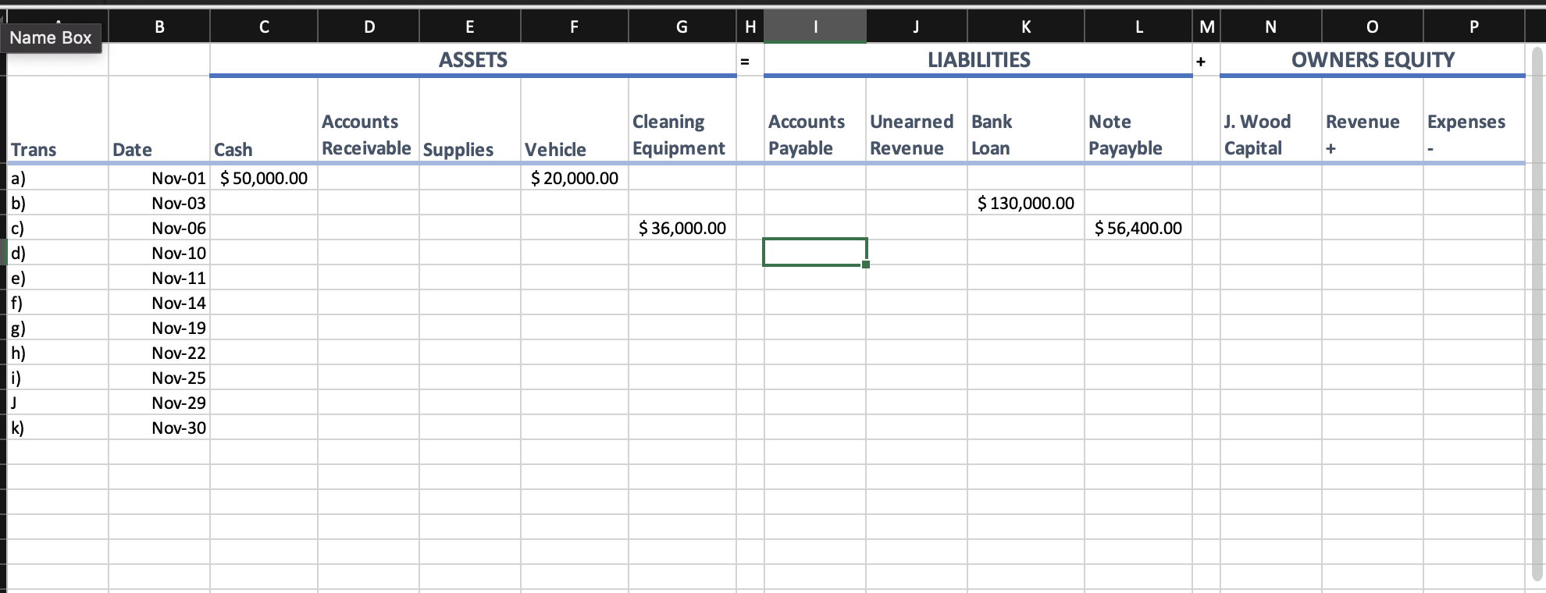1546x593 pixels.
Task: Select the Nov-03 date cell
Action: [x=159, y=203]
